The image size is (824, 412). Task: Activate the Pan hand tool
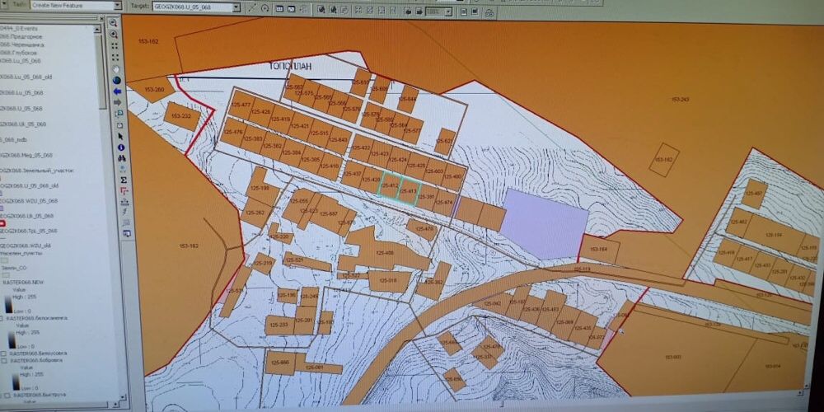click(x=116, y=69)
